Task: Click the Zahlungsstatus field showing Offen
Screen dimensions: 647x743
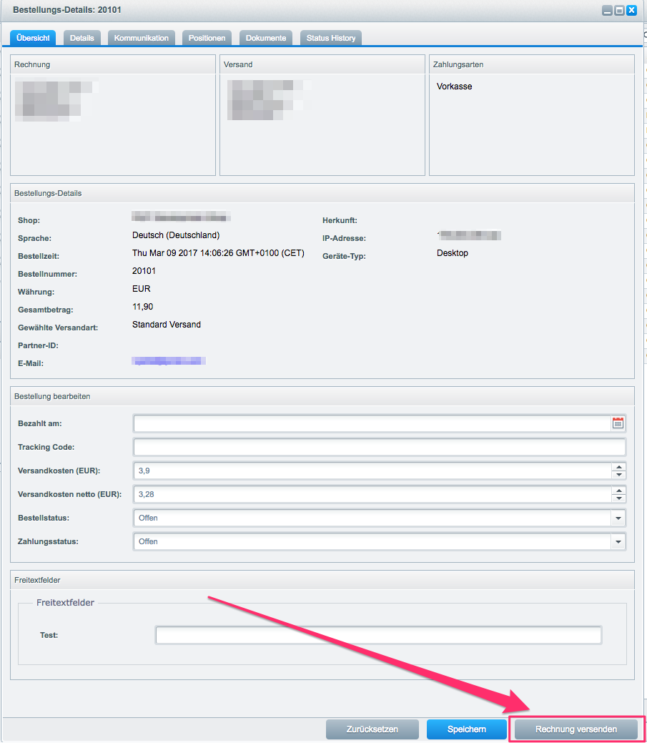Action: (x=372, y=541)
